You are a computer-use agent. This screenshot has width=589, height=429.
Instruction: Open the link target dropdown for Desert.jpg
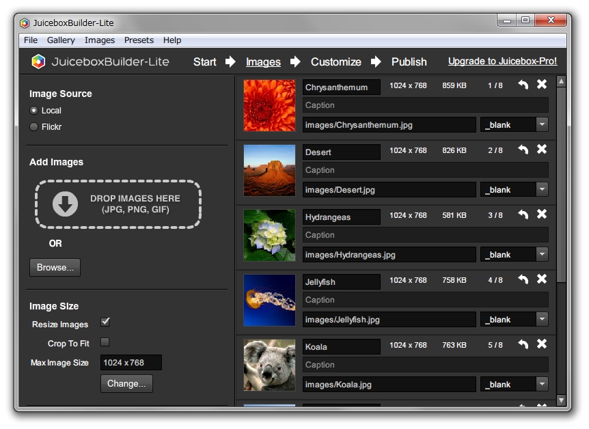(543, 189)
